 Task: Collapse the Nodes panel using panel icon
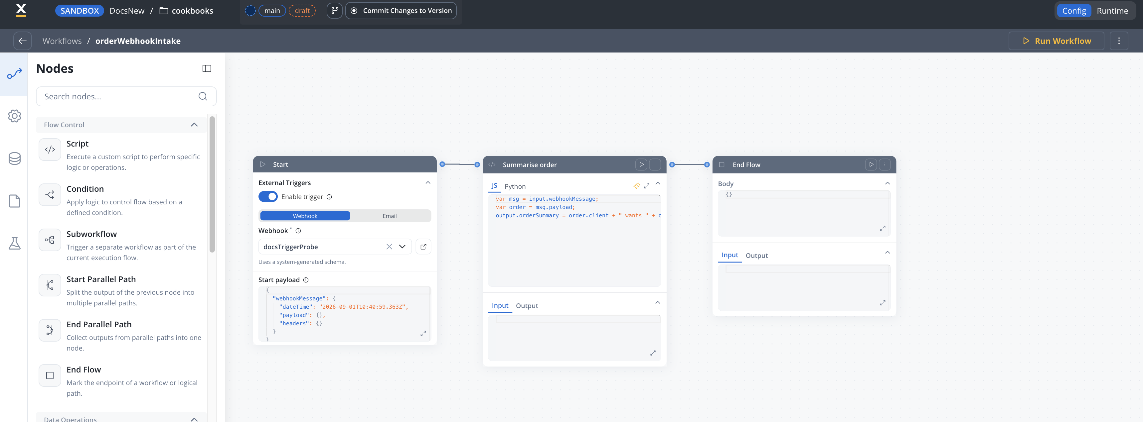[x=207, y=68]
